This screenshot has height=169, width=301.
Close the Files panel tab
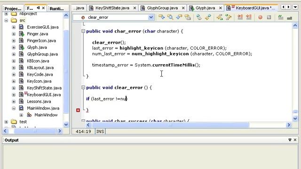click(x=43, y=8)
